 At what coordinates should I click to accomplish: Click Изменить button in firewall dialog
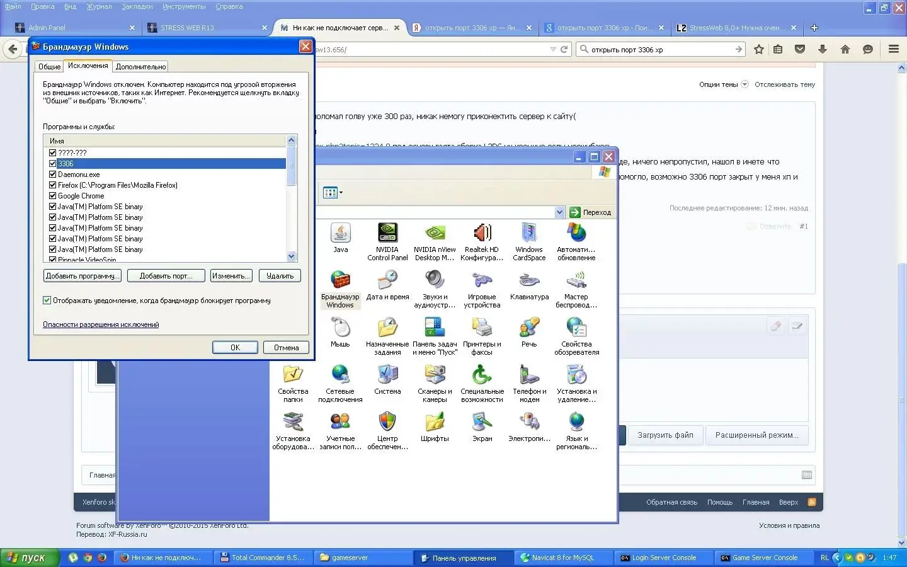coord(231,276)
